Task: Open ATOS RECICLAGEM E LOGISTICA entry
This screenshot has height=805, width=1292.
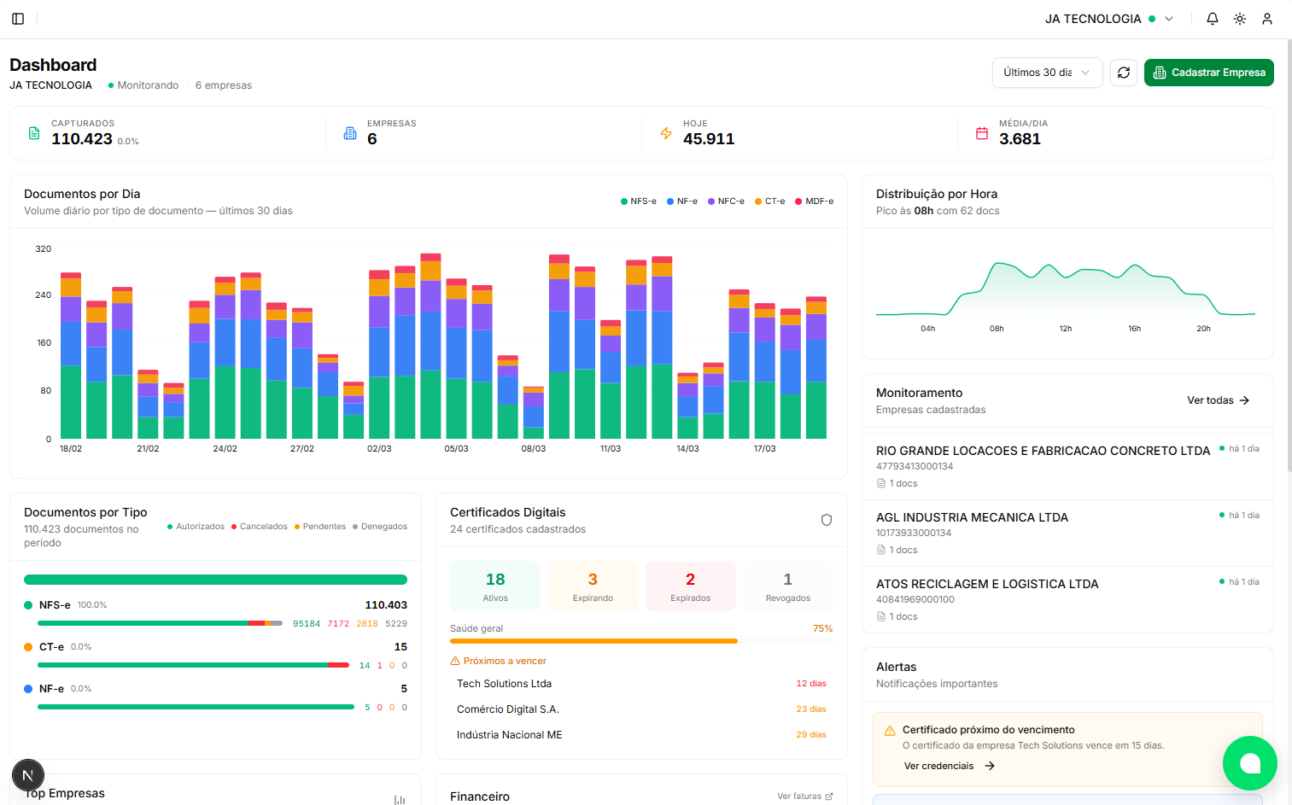Action: (1067, 599)
